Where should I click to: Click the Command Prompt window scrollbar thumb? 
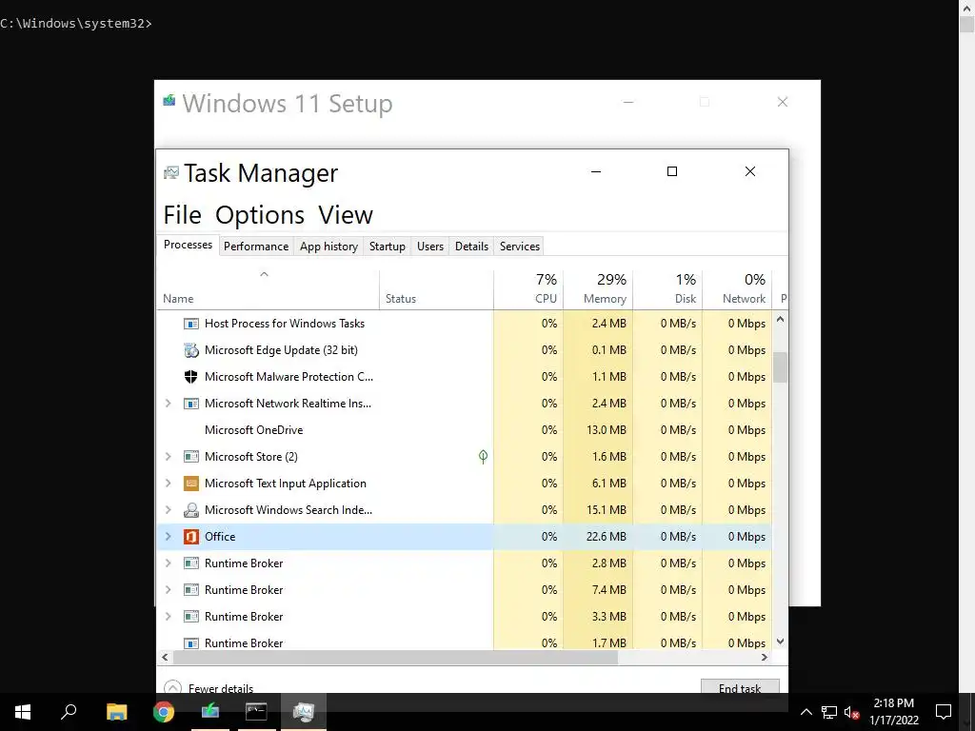966,25
